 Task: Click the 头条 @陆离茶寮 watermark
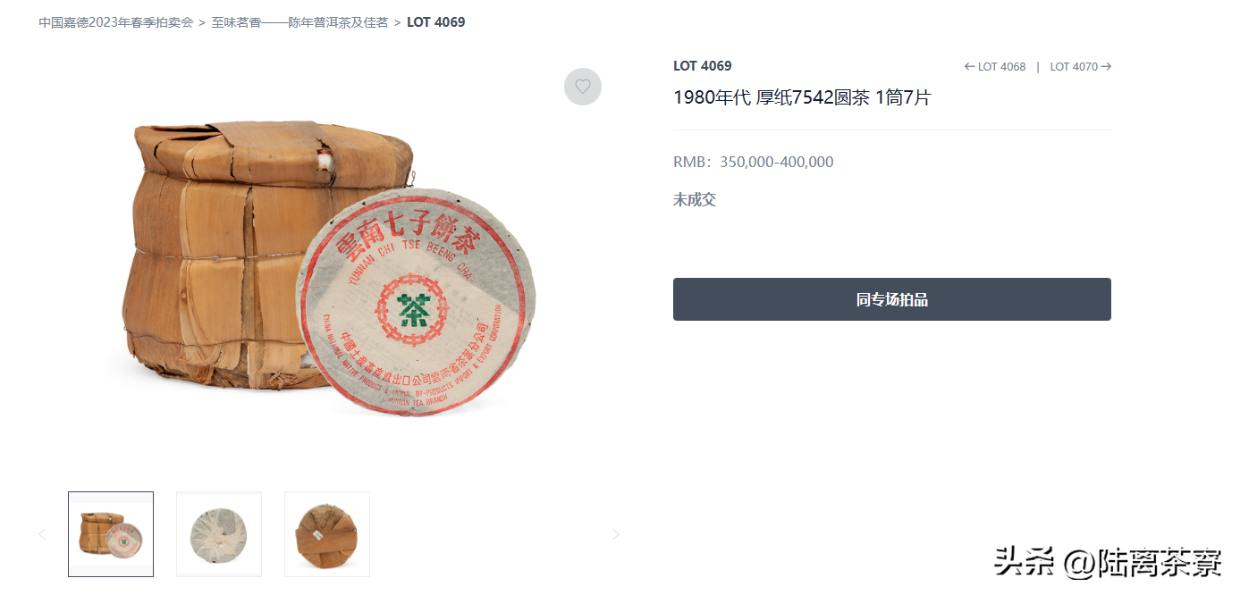(x=1108, y=562)
